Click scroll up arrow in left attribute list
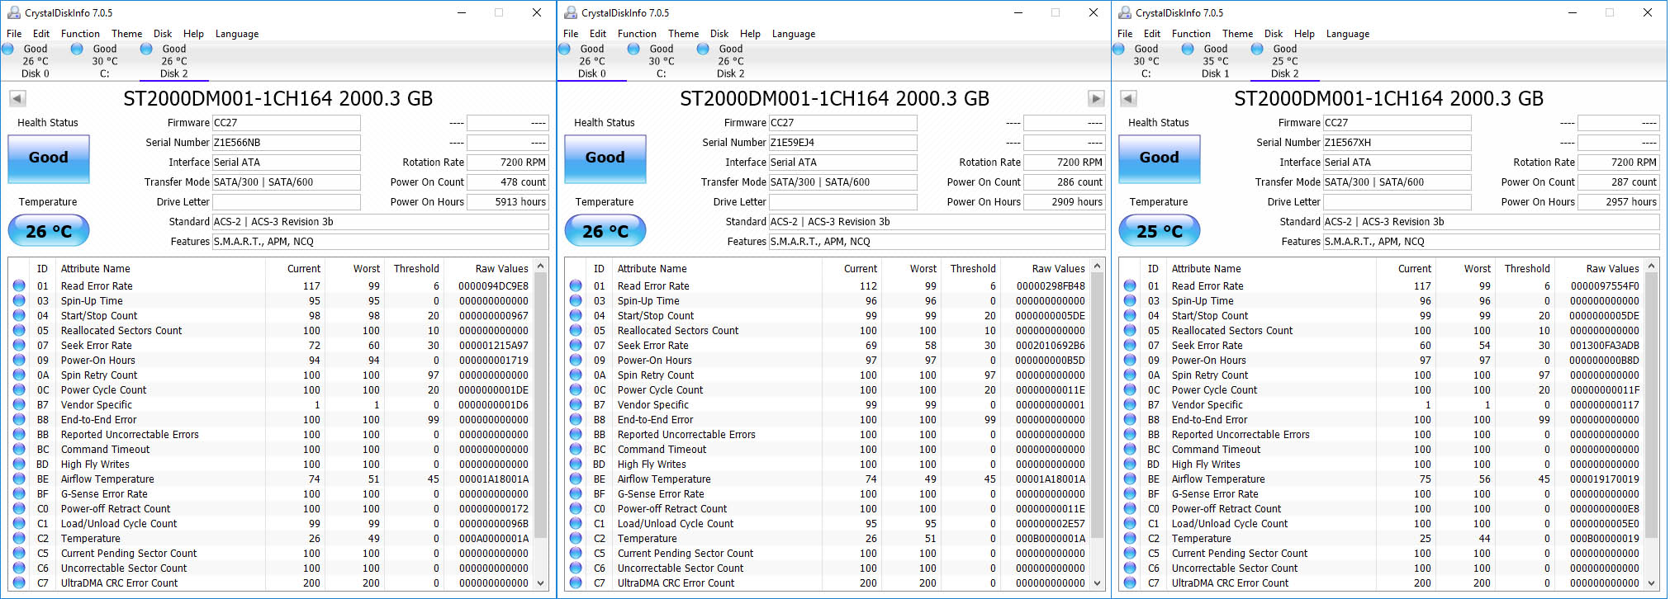Image resolution: width=1670 pixels, height=599 pixels. point(541,266)
